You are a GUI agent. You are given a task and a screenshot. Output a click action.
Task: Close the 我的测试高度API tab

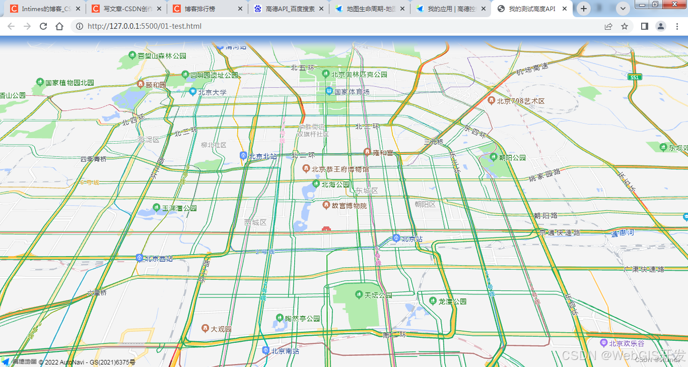click(x=564, y=9)
